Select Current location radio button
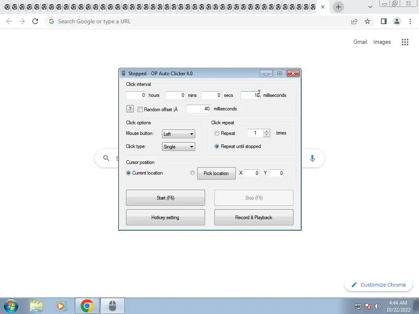 tap(128, 173)
